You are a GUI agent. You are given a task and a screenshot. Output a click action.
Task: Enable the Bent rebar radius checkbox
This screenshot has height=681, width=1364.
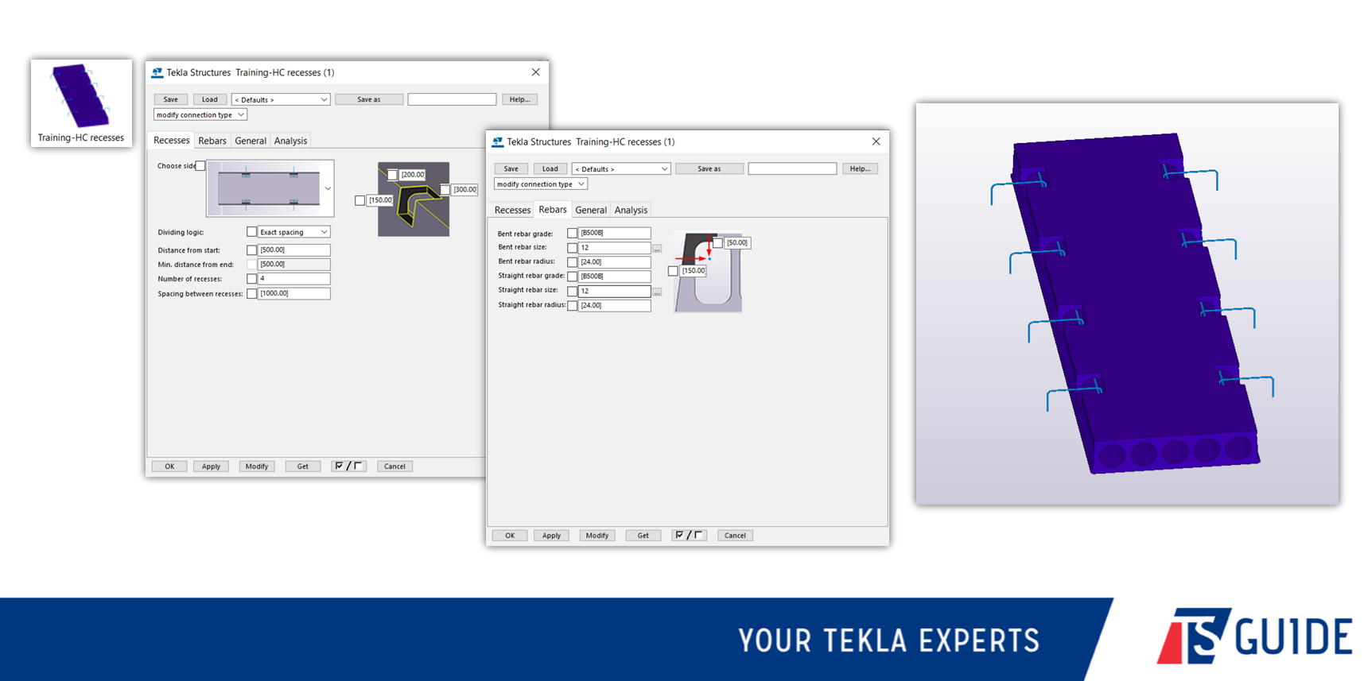tap(572, 262)
